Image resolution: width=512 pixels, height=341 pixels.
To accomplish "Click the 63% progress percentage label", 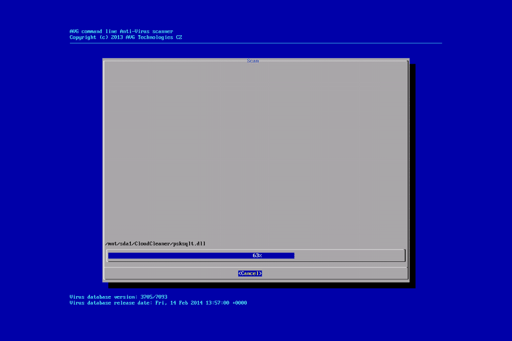I will [x=257, y=255].
